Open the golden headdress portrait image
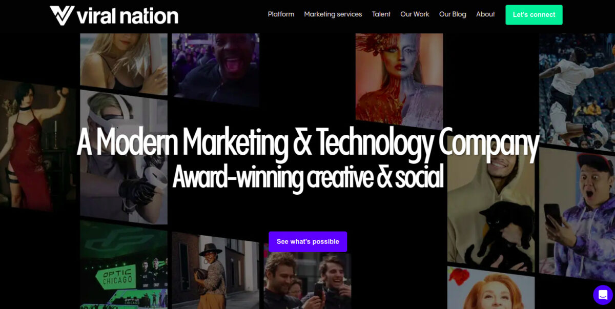Screen dimensions: 615x309 (399, 79)
